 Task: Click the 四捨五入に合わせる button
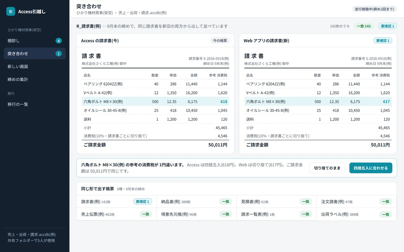(x=371, y=168)
